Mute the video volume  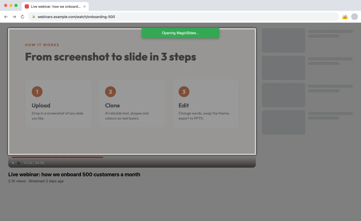coord(19,163)
